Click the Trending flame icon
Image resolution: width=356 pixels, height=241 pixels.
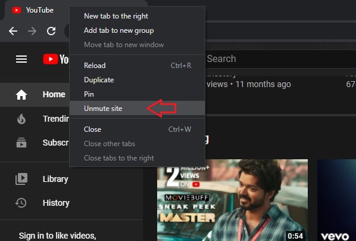21,119
